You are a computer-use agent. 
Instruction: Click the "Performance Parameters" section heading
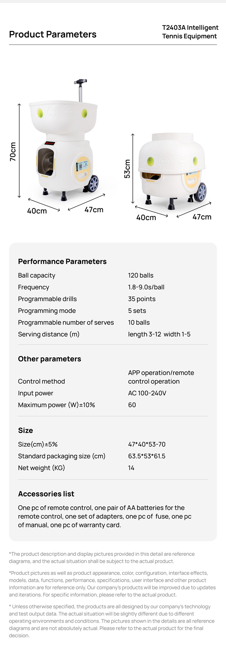(62, 262)
